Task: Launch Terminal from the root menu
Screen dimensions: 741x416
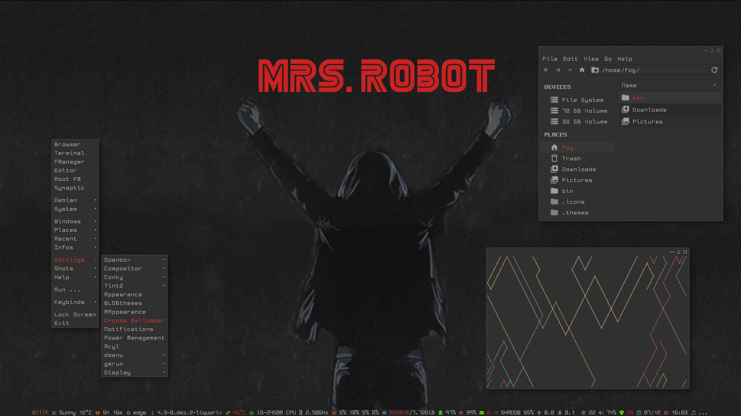Action: [69, 153]
